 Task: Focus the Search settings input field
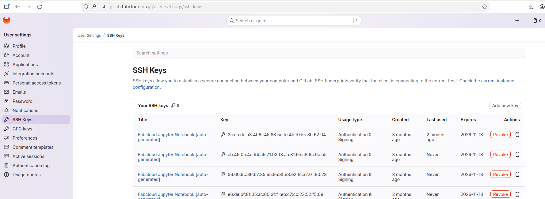tap(328, 53)
